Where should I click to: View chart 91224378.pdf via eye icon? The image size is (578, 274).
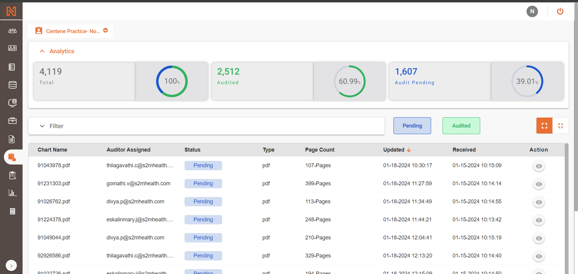pos(539,220)
